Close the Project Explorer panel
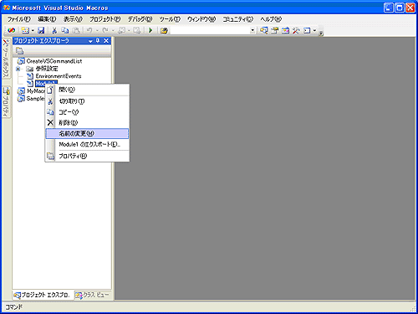The height and width of the screenshot is (314, 418). (106, 41)
